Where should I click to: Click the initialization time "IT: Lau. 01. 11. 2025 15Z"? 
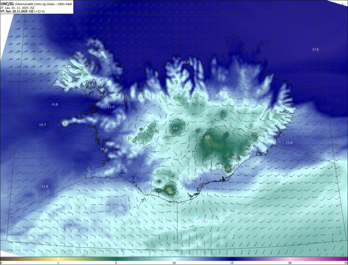(17, 8)
